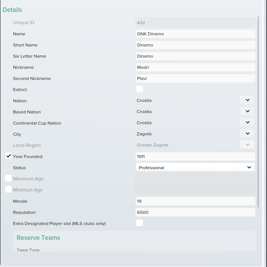The height and width of the screenshot is (267, 267).
Task: Select the Six Letter Name field
Action: [x=195, y=56]
